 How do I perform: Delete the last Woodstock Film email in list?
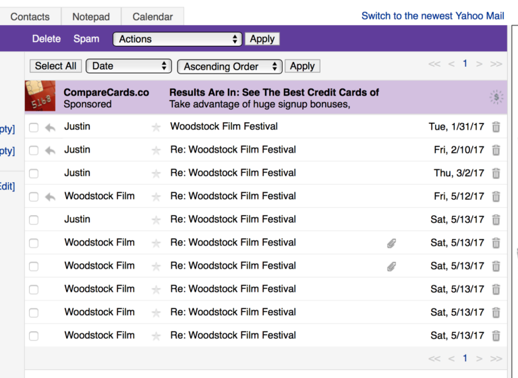point(496,335)
